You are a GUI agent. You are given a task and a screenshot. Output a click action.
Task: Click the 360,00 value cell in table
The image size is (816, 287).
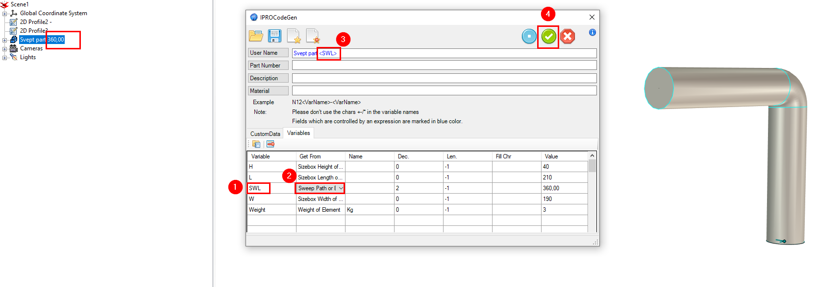[x=564, y=188]
